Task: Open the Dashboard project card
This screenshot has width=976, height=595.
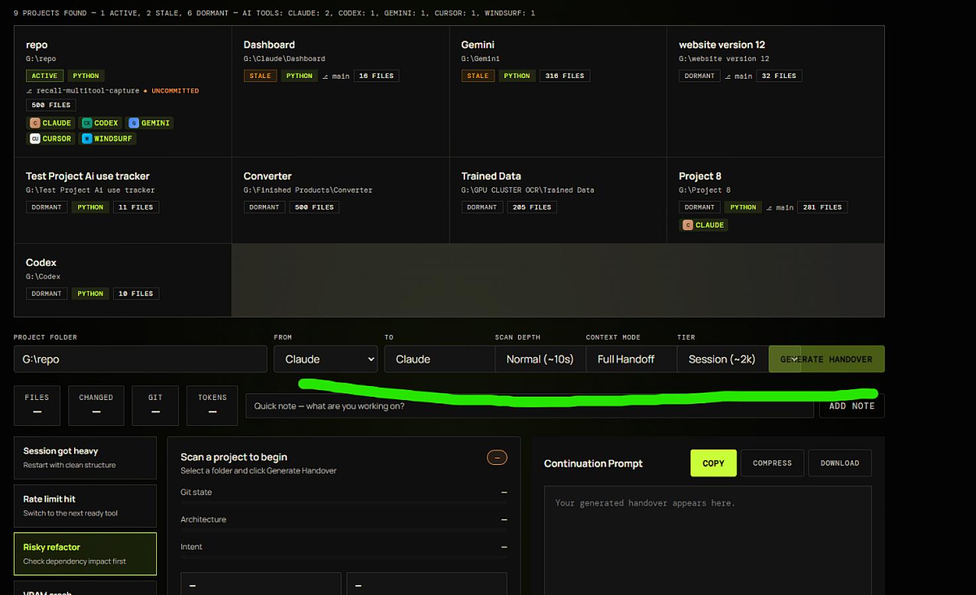Action: tap(341, 91)
